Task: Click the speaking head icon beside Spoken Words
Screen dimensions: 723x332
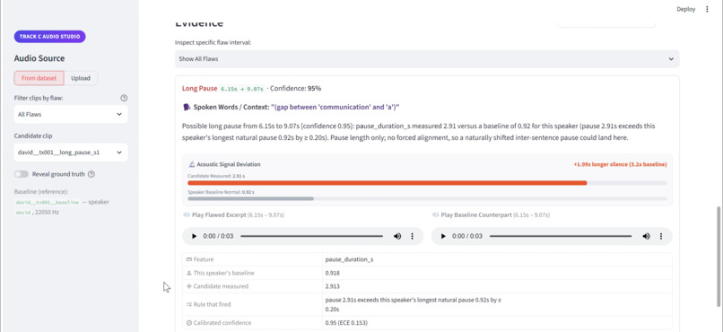Action: 187,107
